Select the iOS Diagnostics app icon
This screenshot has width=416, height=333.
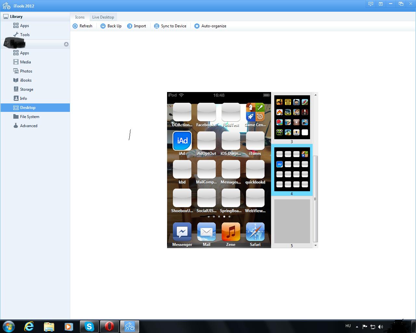tap(231, 141)
